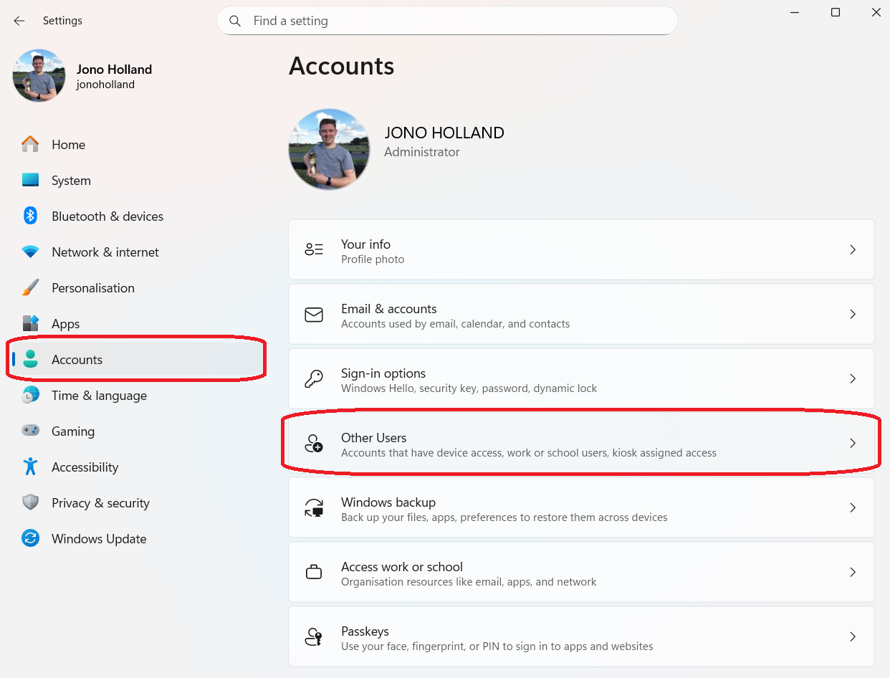Open Bluetooth & devices section
The height and width of the screenshot is (678, 890).
[x=136, y=216]
